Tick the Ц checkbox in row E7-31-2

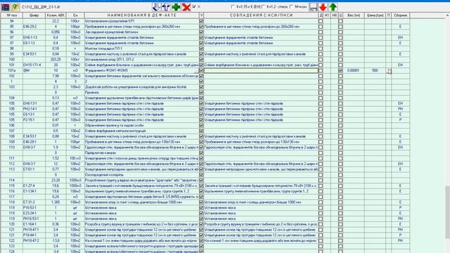(x=340, y=202)
